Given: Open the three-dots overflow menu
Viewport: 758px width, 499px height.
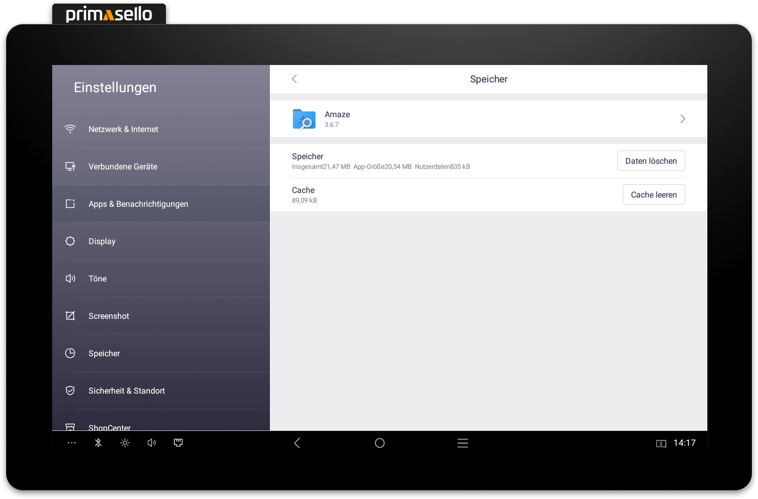Looking at the screenshot, I should [x=71, y=443].
